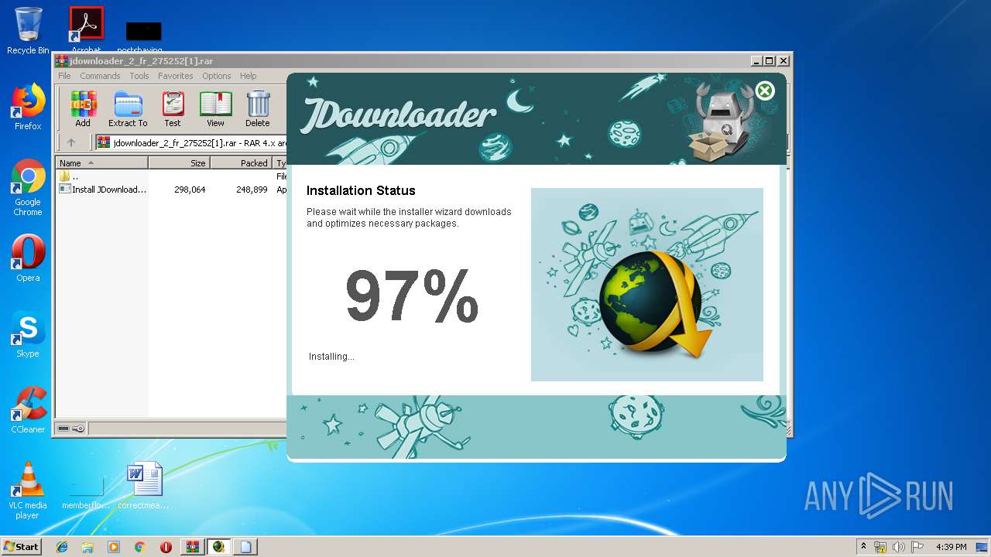991x557 pixels.
Task: Launch Internet Explorer from taskbar
Action: pyautogui.click(x=62, y=547)
